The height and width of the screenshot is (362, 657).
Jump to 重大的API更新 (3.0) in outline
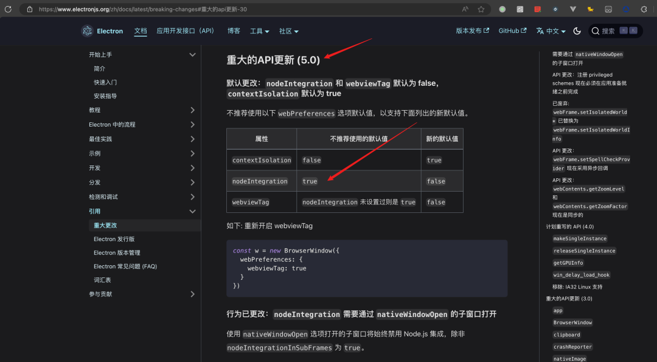click(x=569, y=299)
